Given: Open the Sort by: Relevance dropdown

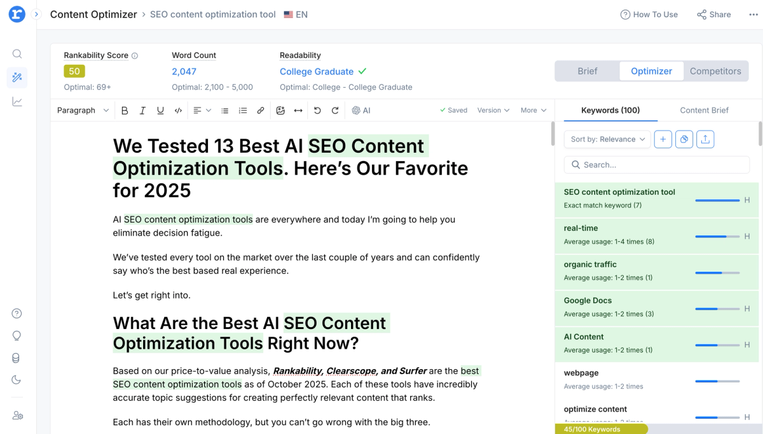Looking at the screenshot, I should tap(607, 139).
